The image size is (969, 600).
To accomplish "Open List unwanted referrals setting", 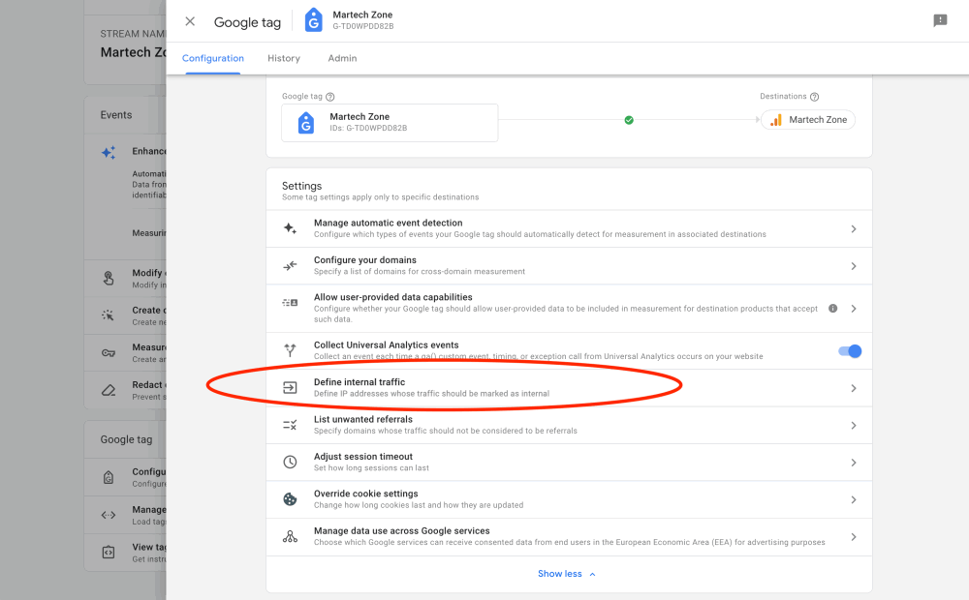I will [569, 425].
